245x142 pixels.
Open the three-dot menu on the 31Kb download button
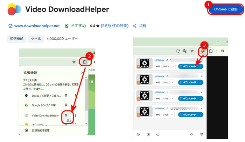click(201, 114)
